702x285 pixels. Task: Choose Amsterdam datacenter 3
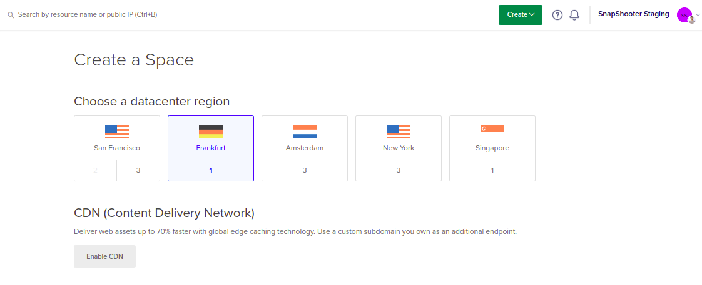coord(305,170)
